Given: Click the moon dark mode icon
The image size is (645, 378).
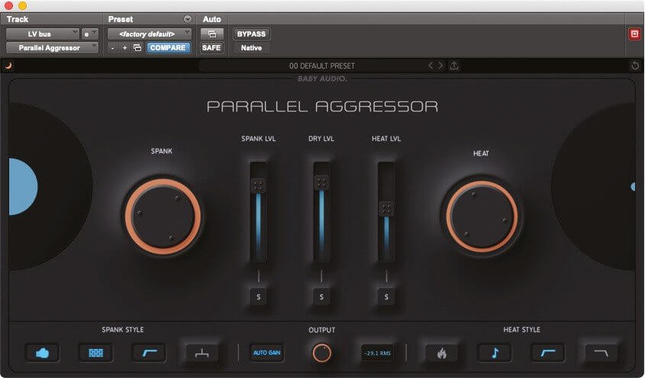Looking at the screenshot, I should coord(8,66).
